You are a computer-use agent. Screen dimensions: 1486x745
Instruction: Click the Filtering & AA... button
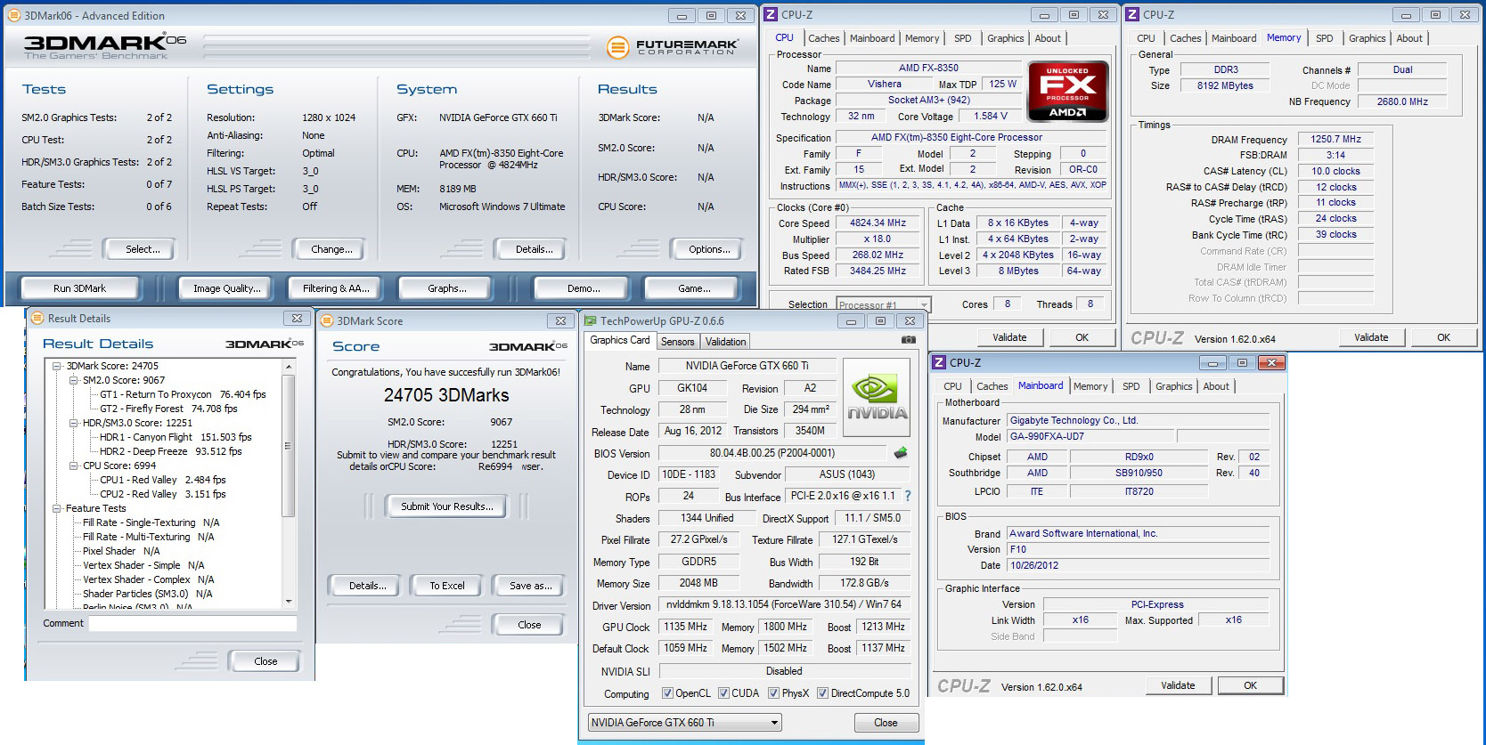click(335, 288)
